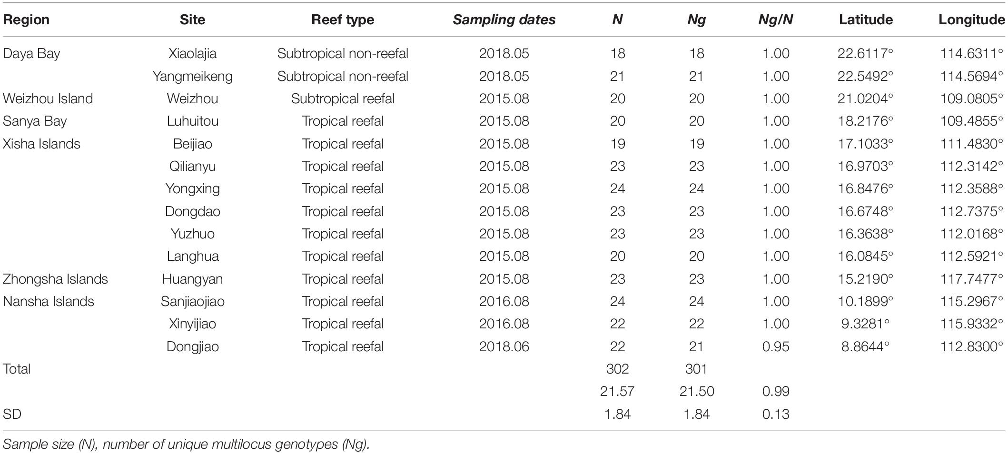The image size is (1008, 454).
Task: Select the Nansha Islands region cell
Action: click(48, 301)
